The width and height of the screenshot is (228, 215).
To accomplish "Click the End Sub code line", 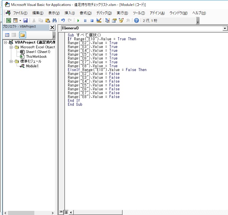I will coord(75,105).
